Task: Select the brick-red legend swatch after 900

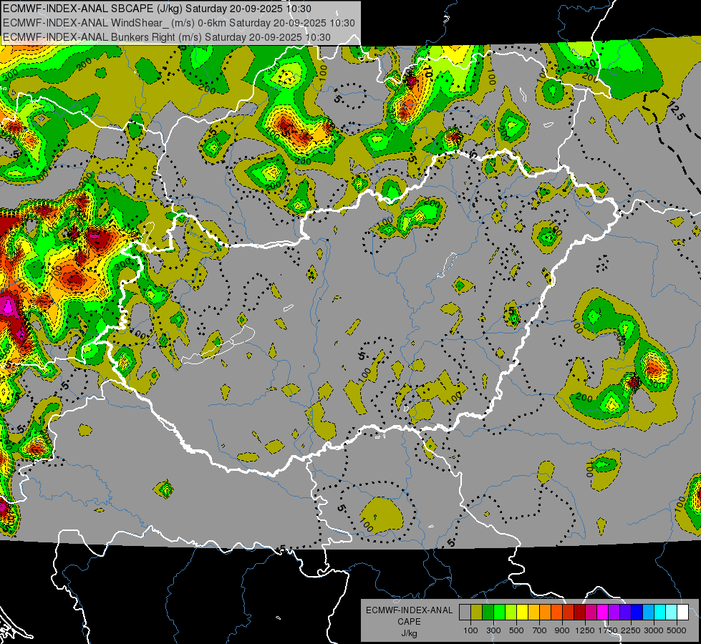Action: tap(569, 613)
